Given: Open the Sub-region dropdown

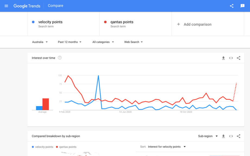Looking at the screenshot, I should (x=208, y=136).
